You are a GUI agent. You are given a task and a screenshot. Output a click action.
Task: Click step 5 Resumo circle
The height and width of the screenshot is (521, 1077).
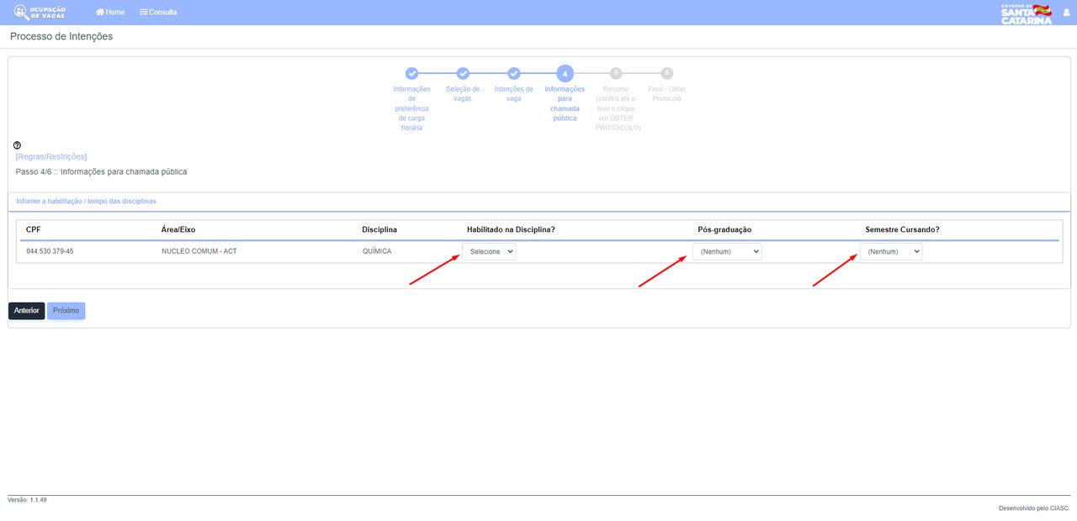coord(616,73)
